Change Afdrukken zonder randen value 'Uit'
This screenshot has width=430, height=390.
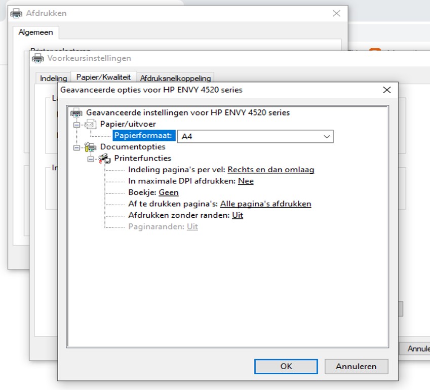(238, 215)
